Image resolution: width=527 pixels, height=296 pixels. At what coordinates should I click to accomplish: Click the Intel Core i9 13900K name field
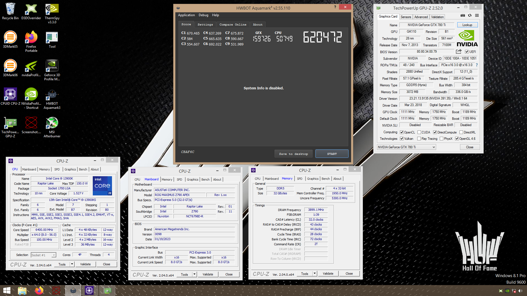(59, 178)
